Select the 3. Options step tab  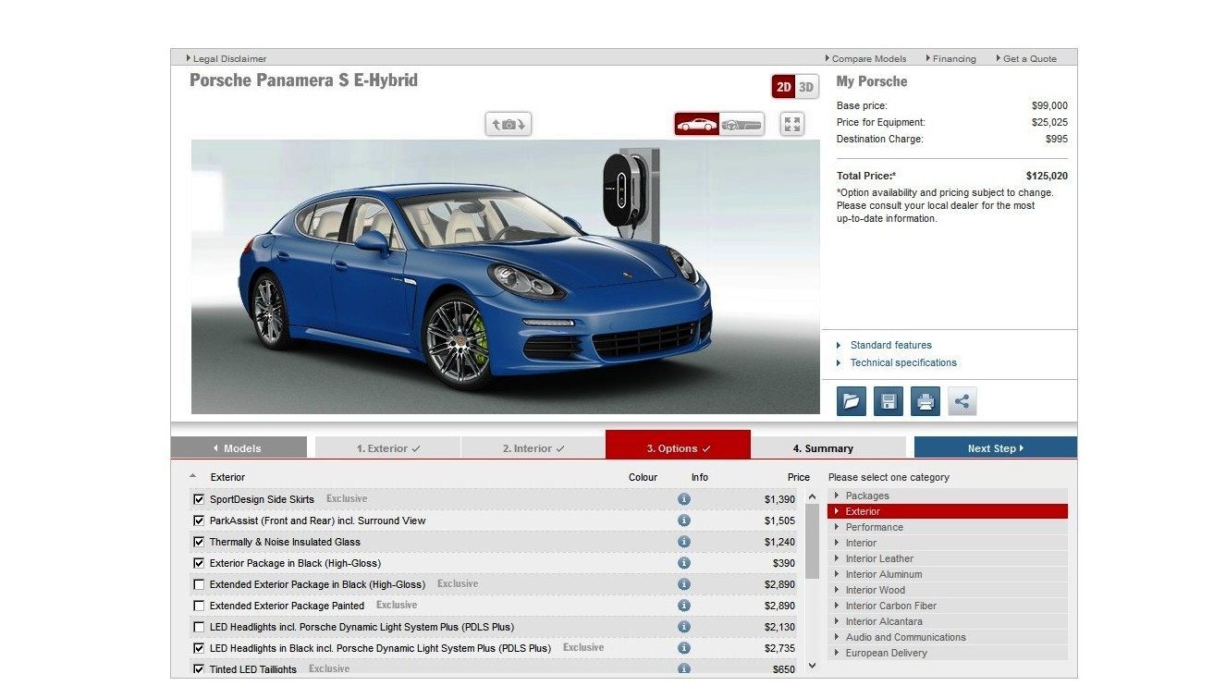(x=678, y=445)
